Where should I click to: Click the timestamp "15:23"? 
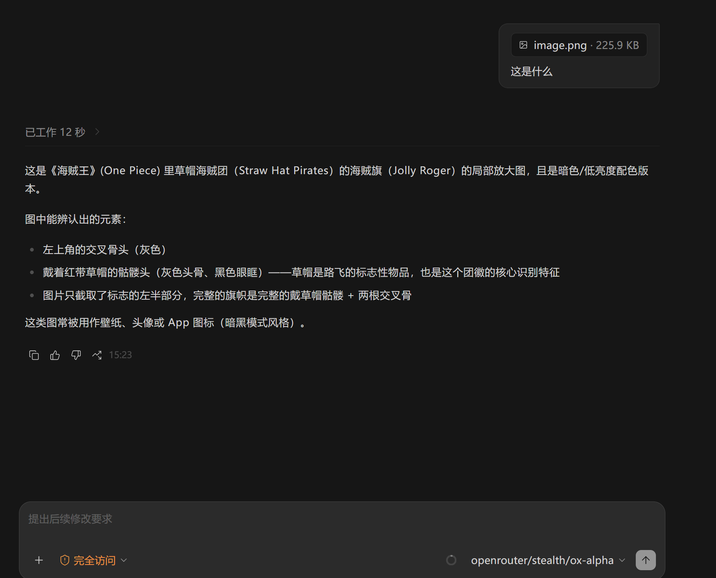[121, 355]
